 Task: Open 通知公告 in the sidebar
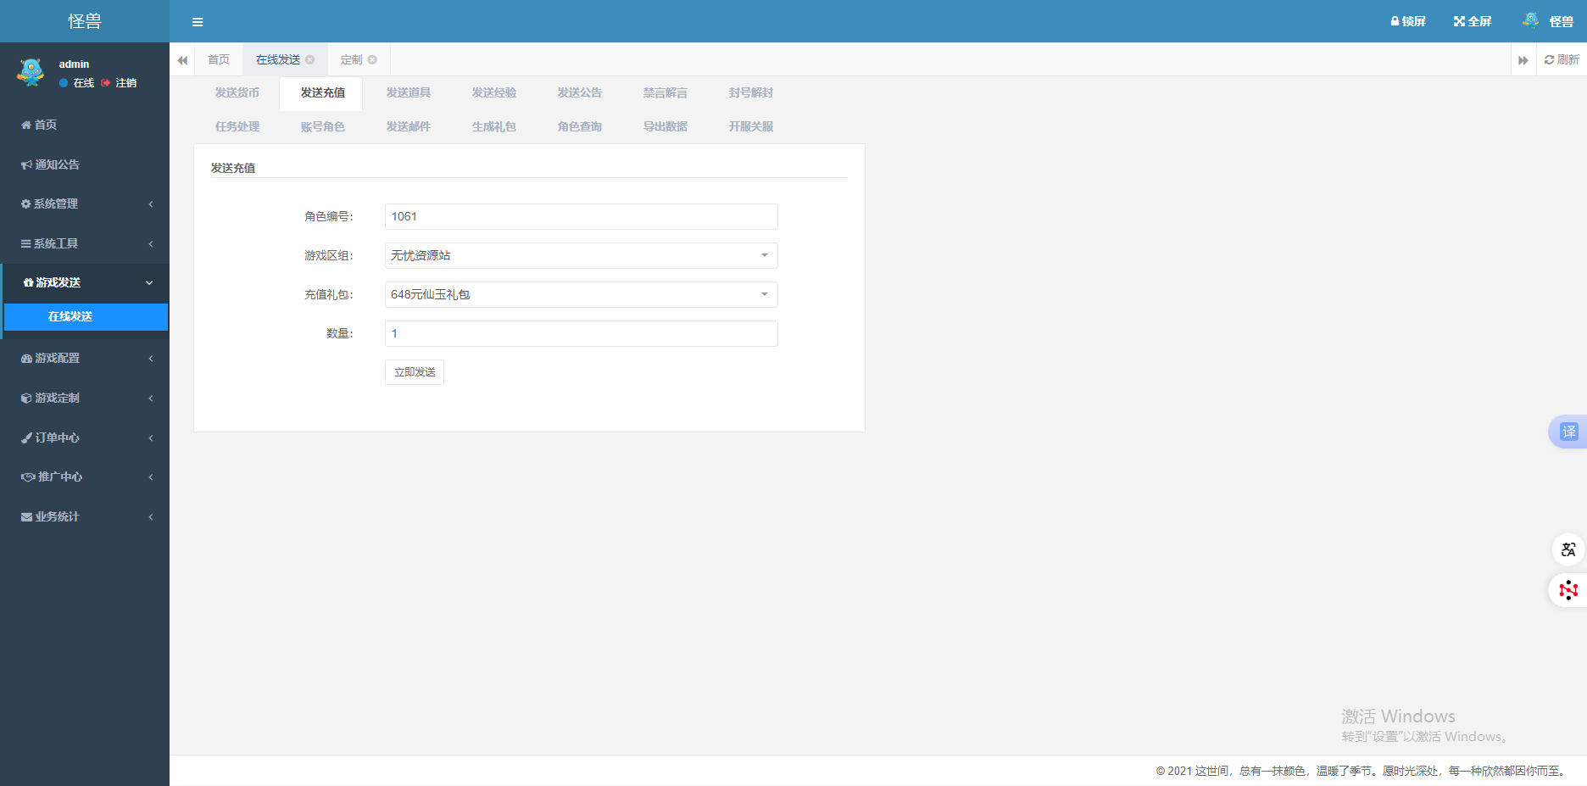click(85, 164)
